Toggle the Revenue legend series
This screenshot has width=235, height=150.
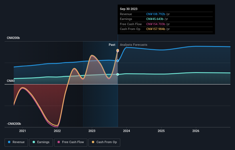pos(16,142)
